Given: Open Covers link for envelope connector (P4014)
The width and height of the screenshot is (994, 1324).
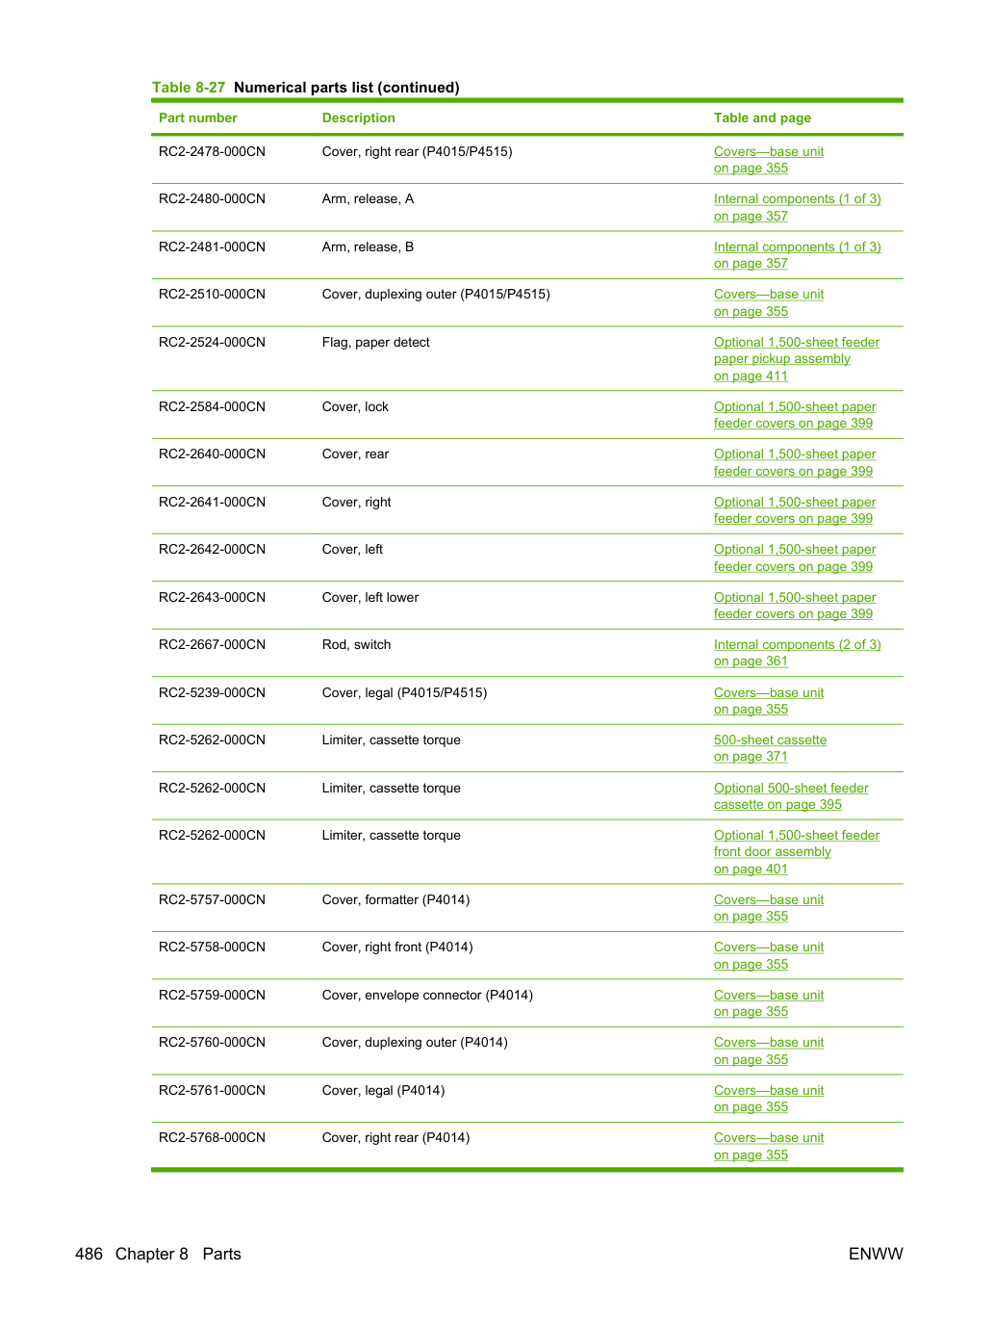Looking at the screenshot, I should 769,1003.
